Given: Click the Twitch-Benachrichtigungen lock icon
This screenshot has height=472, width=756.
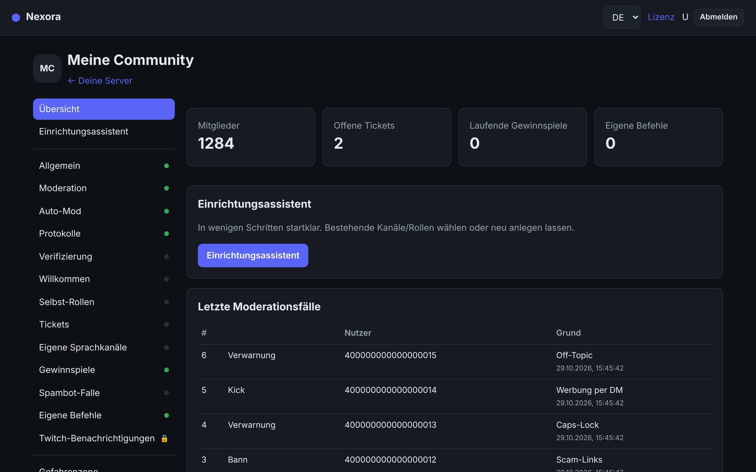Looking at the screenshot, I should (164, 439).
